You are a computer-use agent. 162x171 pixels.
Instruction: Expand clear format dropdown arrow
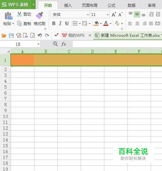122,23
